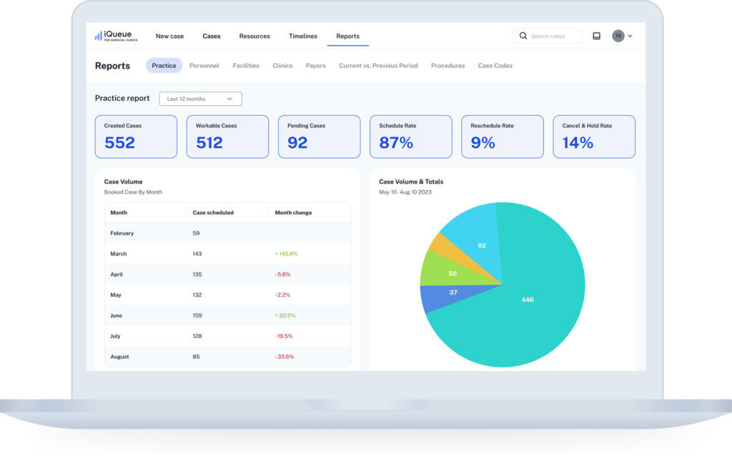Select the teal slice showing 446
Screen dimensions: 732x461
(528, 300)
